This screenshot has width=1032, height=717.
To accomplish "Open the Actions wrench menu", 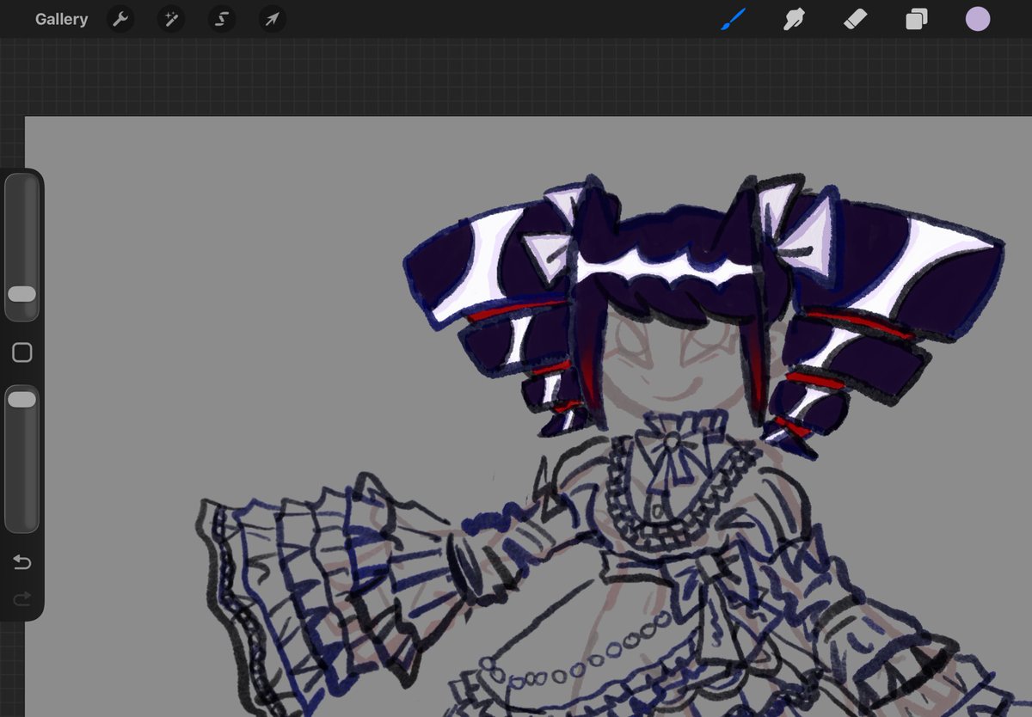I will click(x=120, y=19).
